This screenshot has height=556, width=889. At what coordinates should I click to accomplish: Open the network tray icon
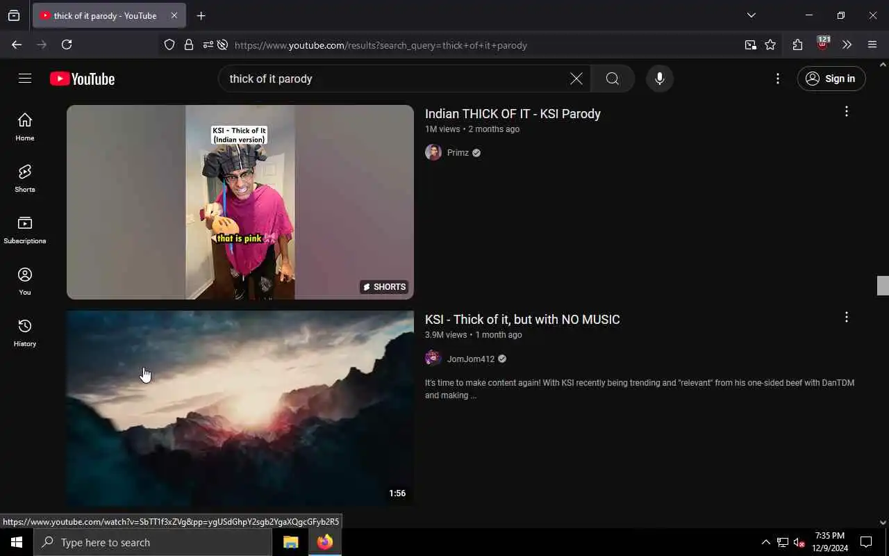(x=783, y=542)
